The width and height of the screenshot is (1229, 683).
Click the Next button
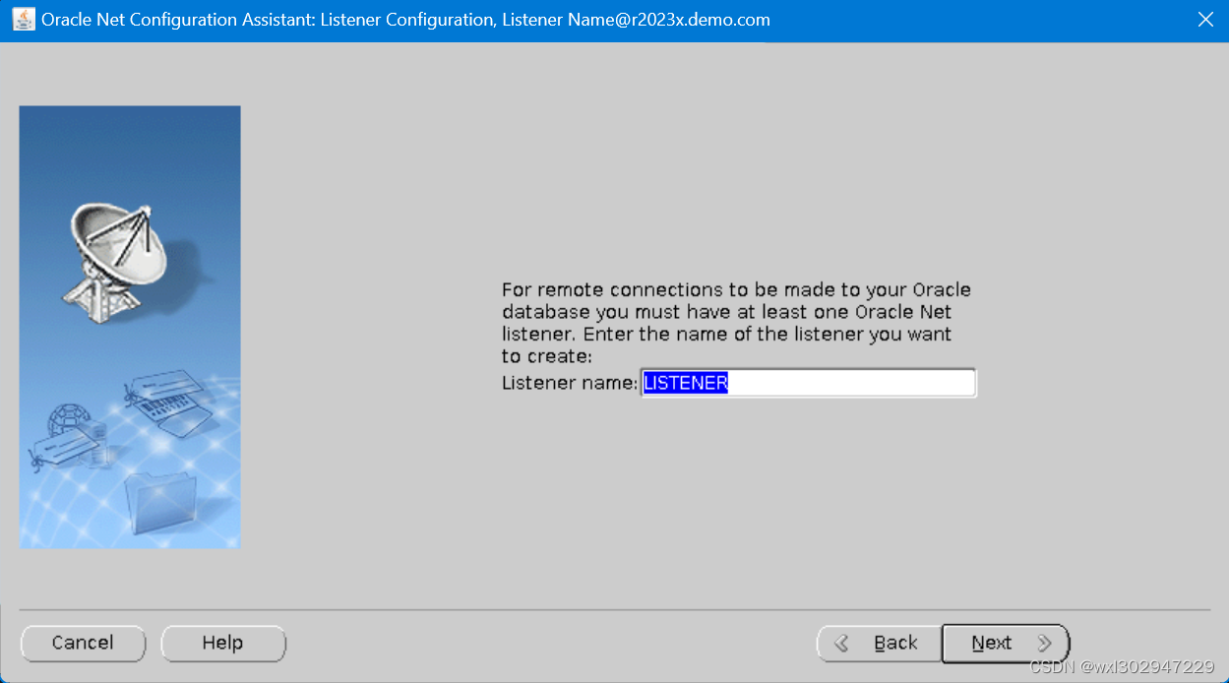coord(1005,644)
